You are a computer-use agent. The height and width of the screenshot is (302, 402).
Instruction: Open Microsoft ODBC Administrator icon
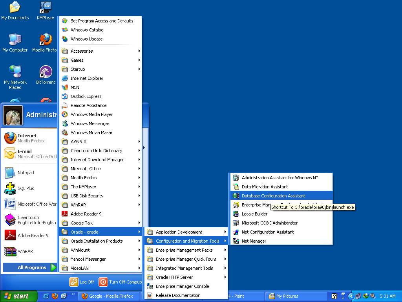tap(236, 223)
